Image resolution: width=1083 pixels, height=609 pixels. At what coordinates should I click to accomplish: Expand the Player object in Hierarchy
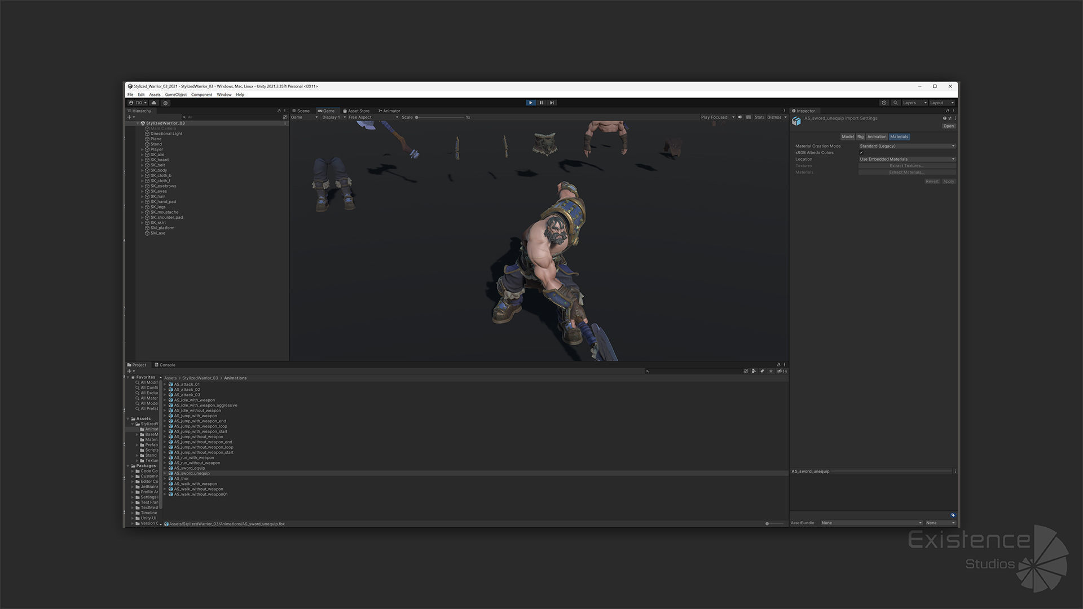click(x=142, y=149)
